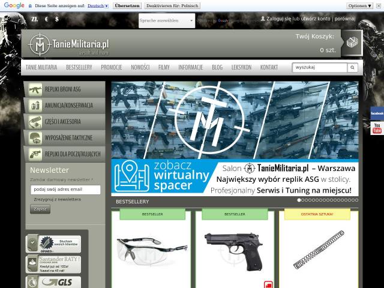The height and width of the screenshot is (288, 384).
Task: Click the helmet icon for Wyposażenie taktyczne
Action: tap(35, 138)
